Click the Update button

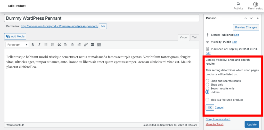point(252,124)
